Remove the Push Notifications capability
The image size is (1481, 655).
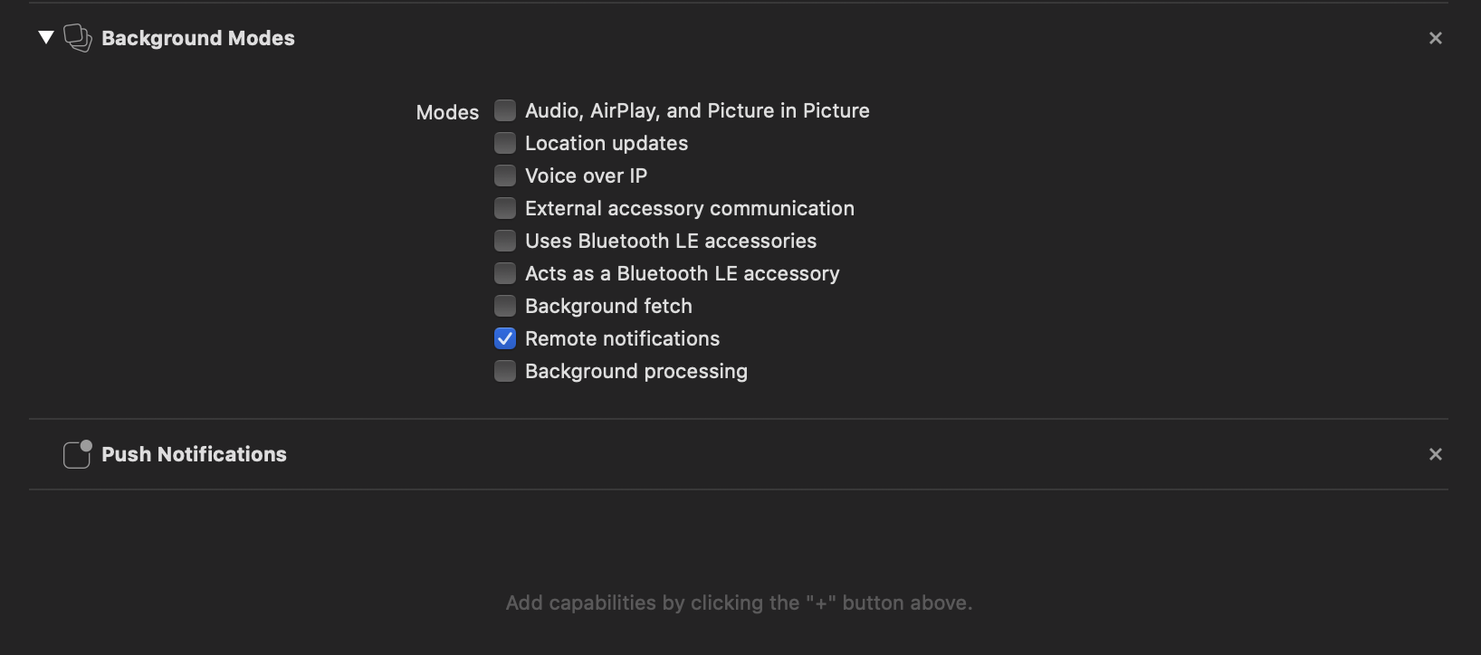pyautogui.click(x=1436, y=454)
